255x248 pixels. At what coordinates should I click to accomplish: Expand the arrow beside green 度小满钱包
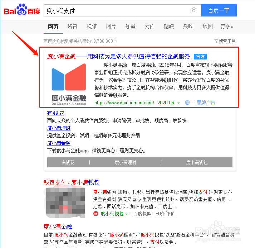click(126, 214)
